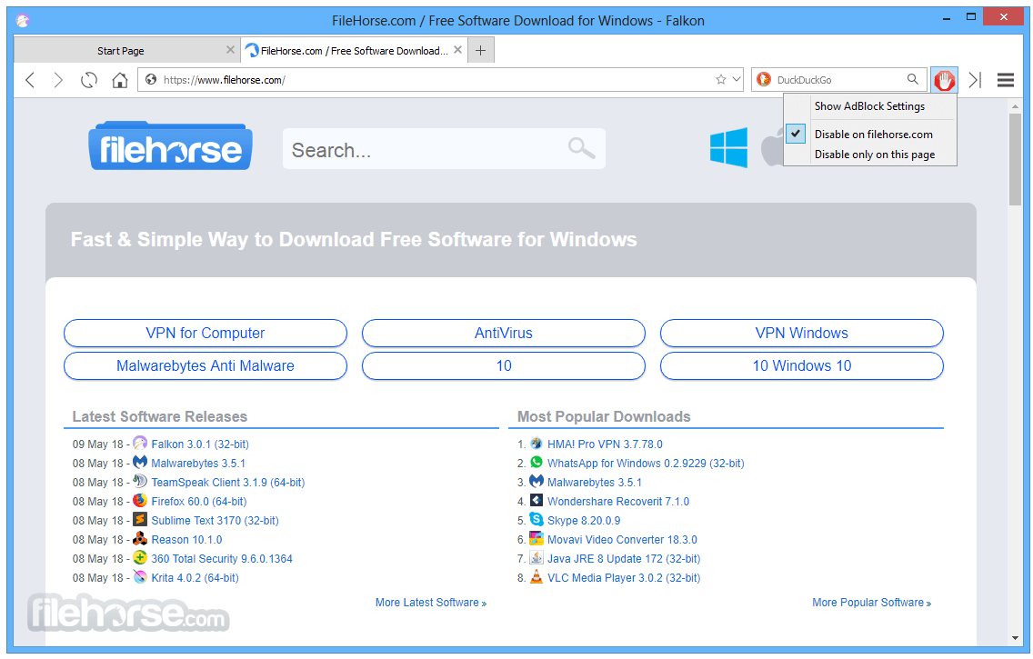This screenshot has width=1033, height=659.
Task: Open Malwarebytes 3.5.1 in Latest Releases
Action: (198, 464)
